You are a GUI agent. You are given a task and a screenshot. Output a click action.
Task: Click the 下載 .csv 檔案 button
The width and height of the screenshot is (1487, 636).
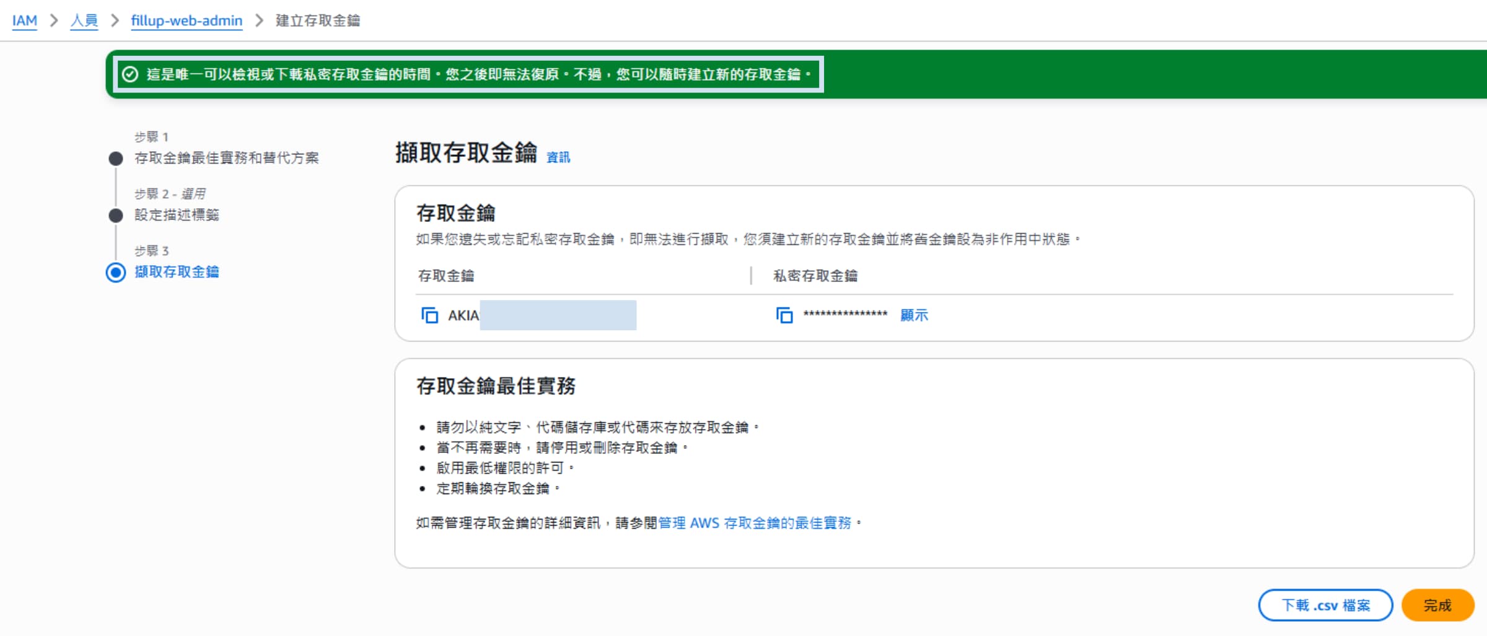[x=1325, y=605]
